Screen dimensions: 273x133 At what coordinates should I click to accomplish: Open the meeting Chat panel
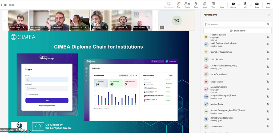[178, 5]
